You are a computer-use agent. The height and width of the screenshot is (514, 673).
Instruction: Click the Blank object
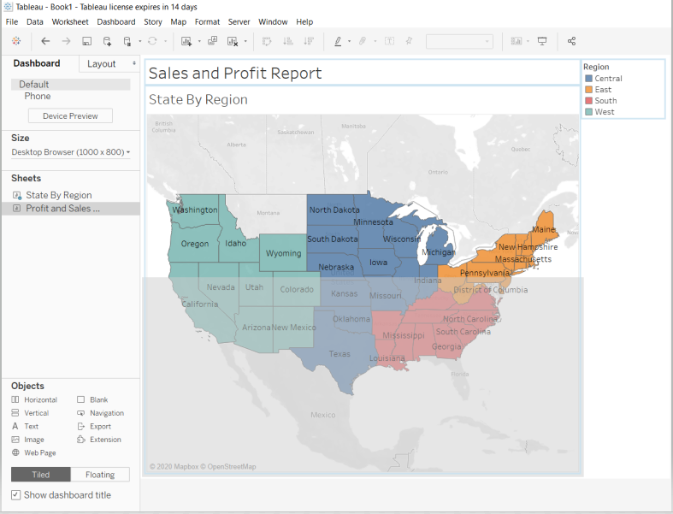point(92,399)
